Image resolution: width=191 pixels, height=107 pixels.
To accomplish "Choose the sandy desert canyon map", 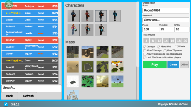I will [87, 52].
